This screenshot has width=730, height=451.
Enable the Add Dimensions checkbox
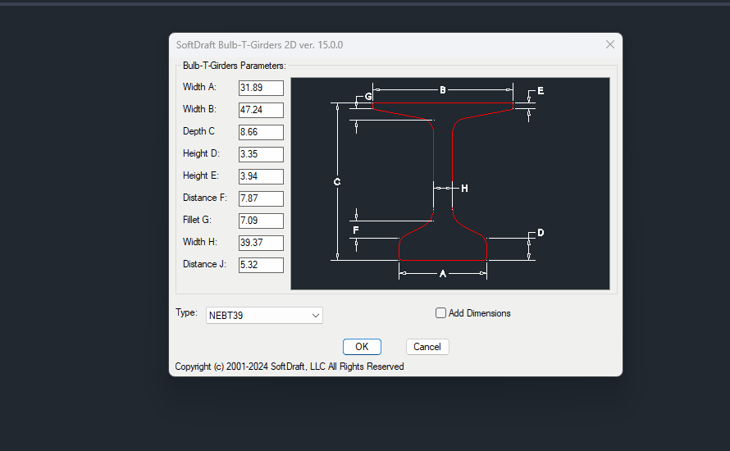[x=441, y=313]
